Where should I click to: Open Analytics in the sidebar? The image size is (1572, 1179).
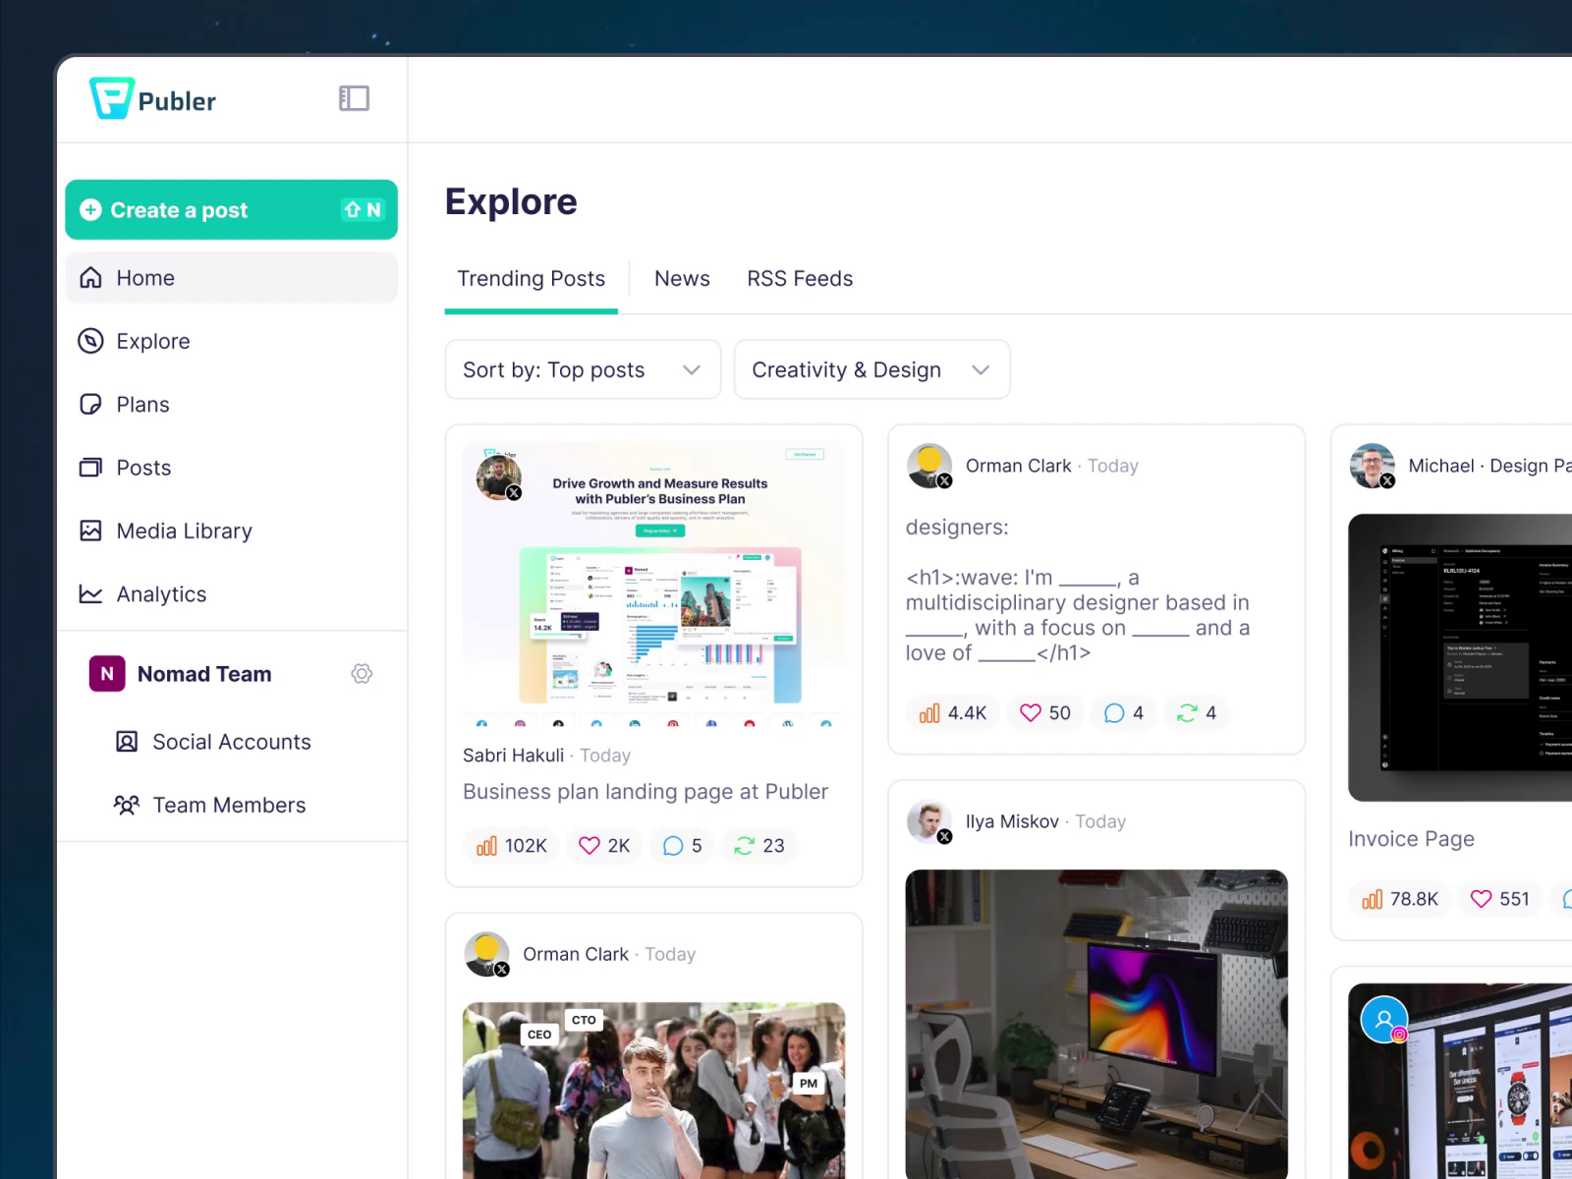pyautogui.click(x=231, y=594)
